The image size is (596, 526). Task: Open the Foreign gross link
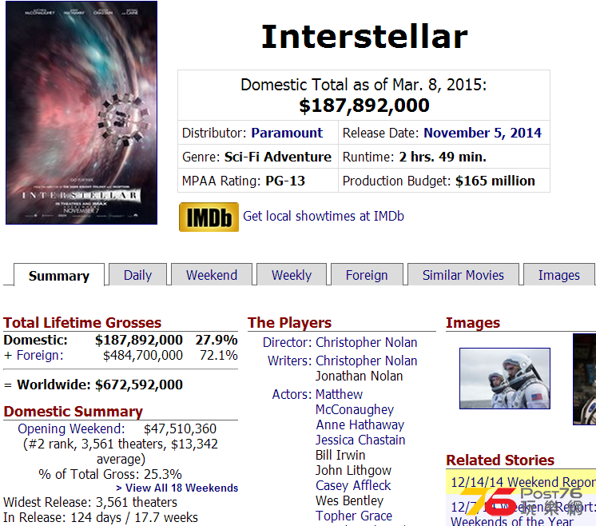pos(40,355)
